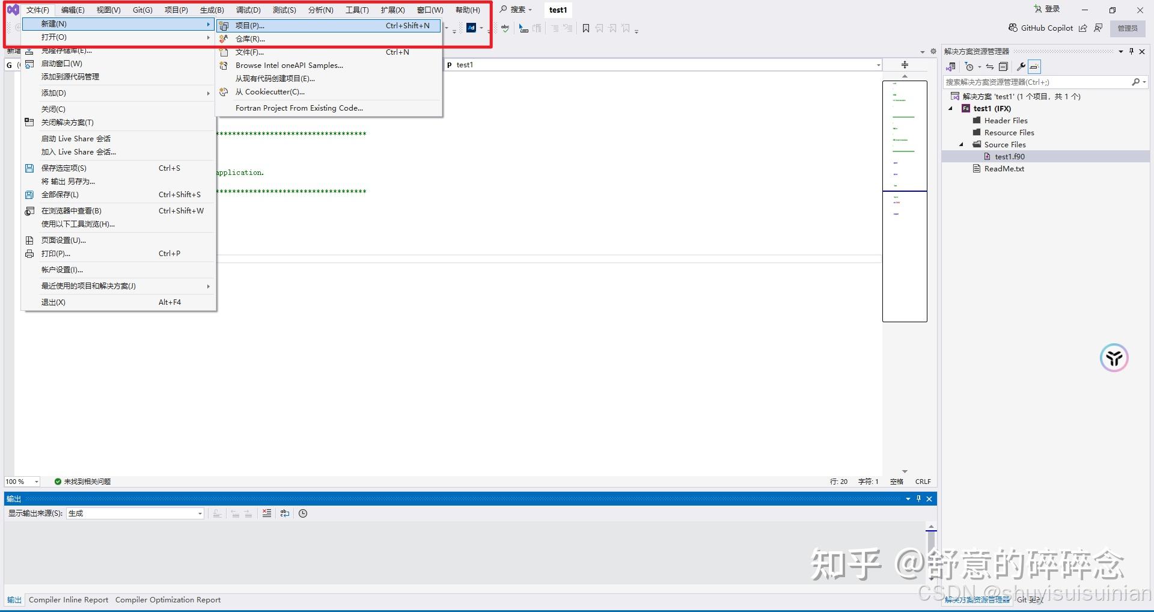
Task: Switch to the Compiler Optimization Report tab
Action: (168, 599)
